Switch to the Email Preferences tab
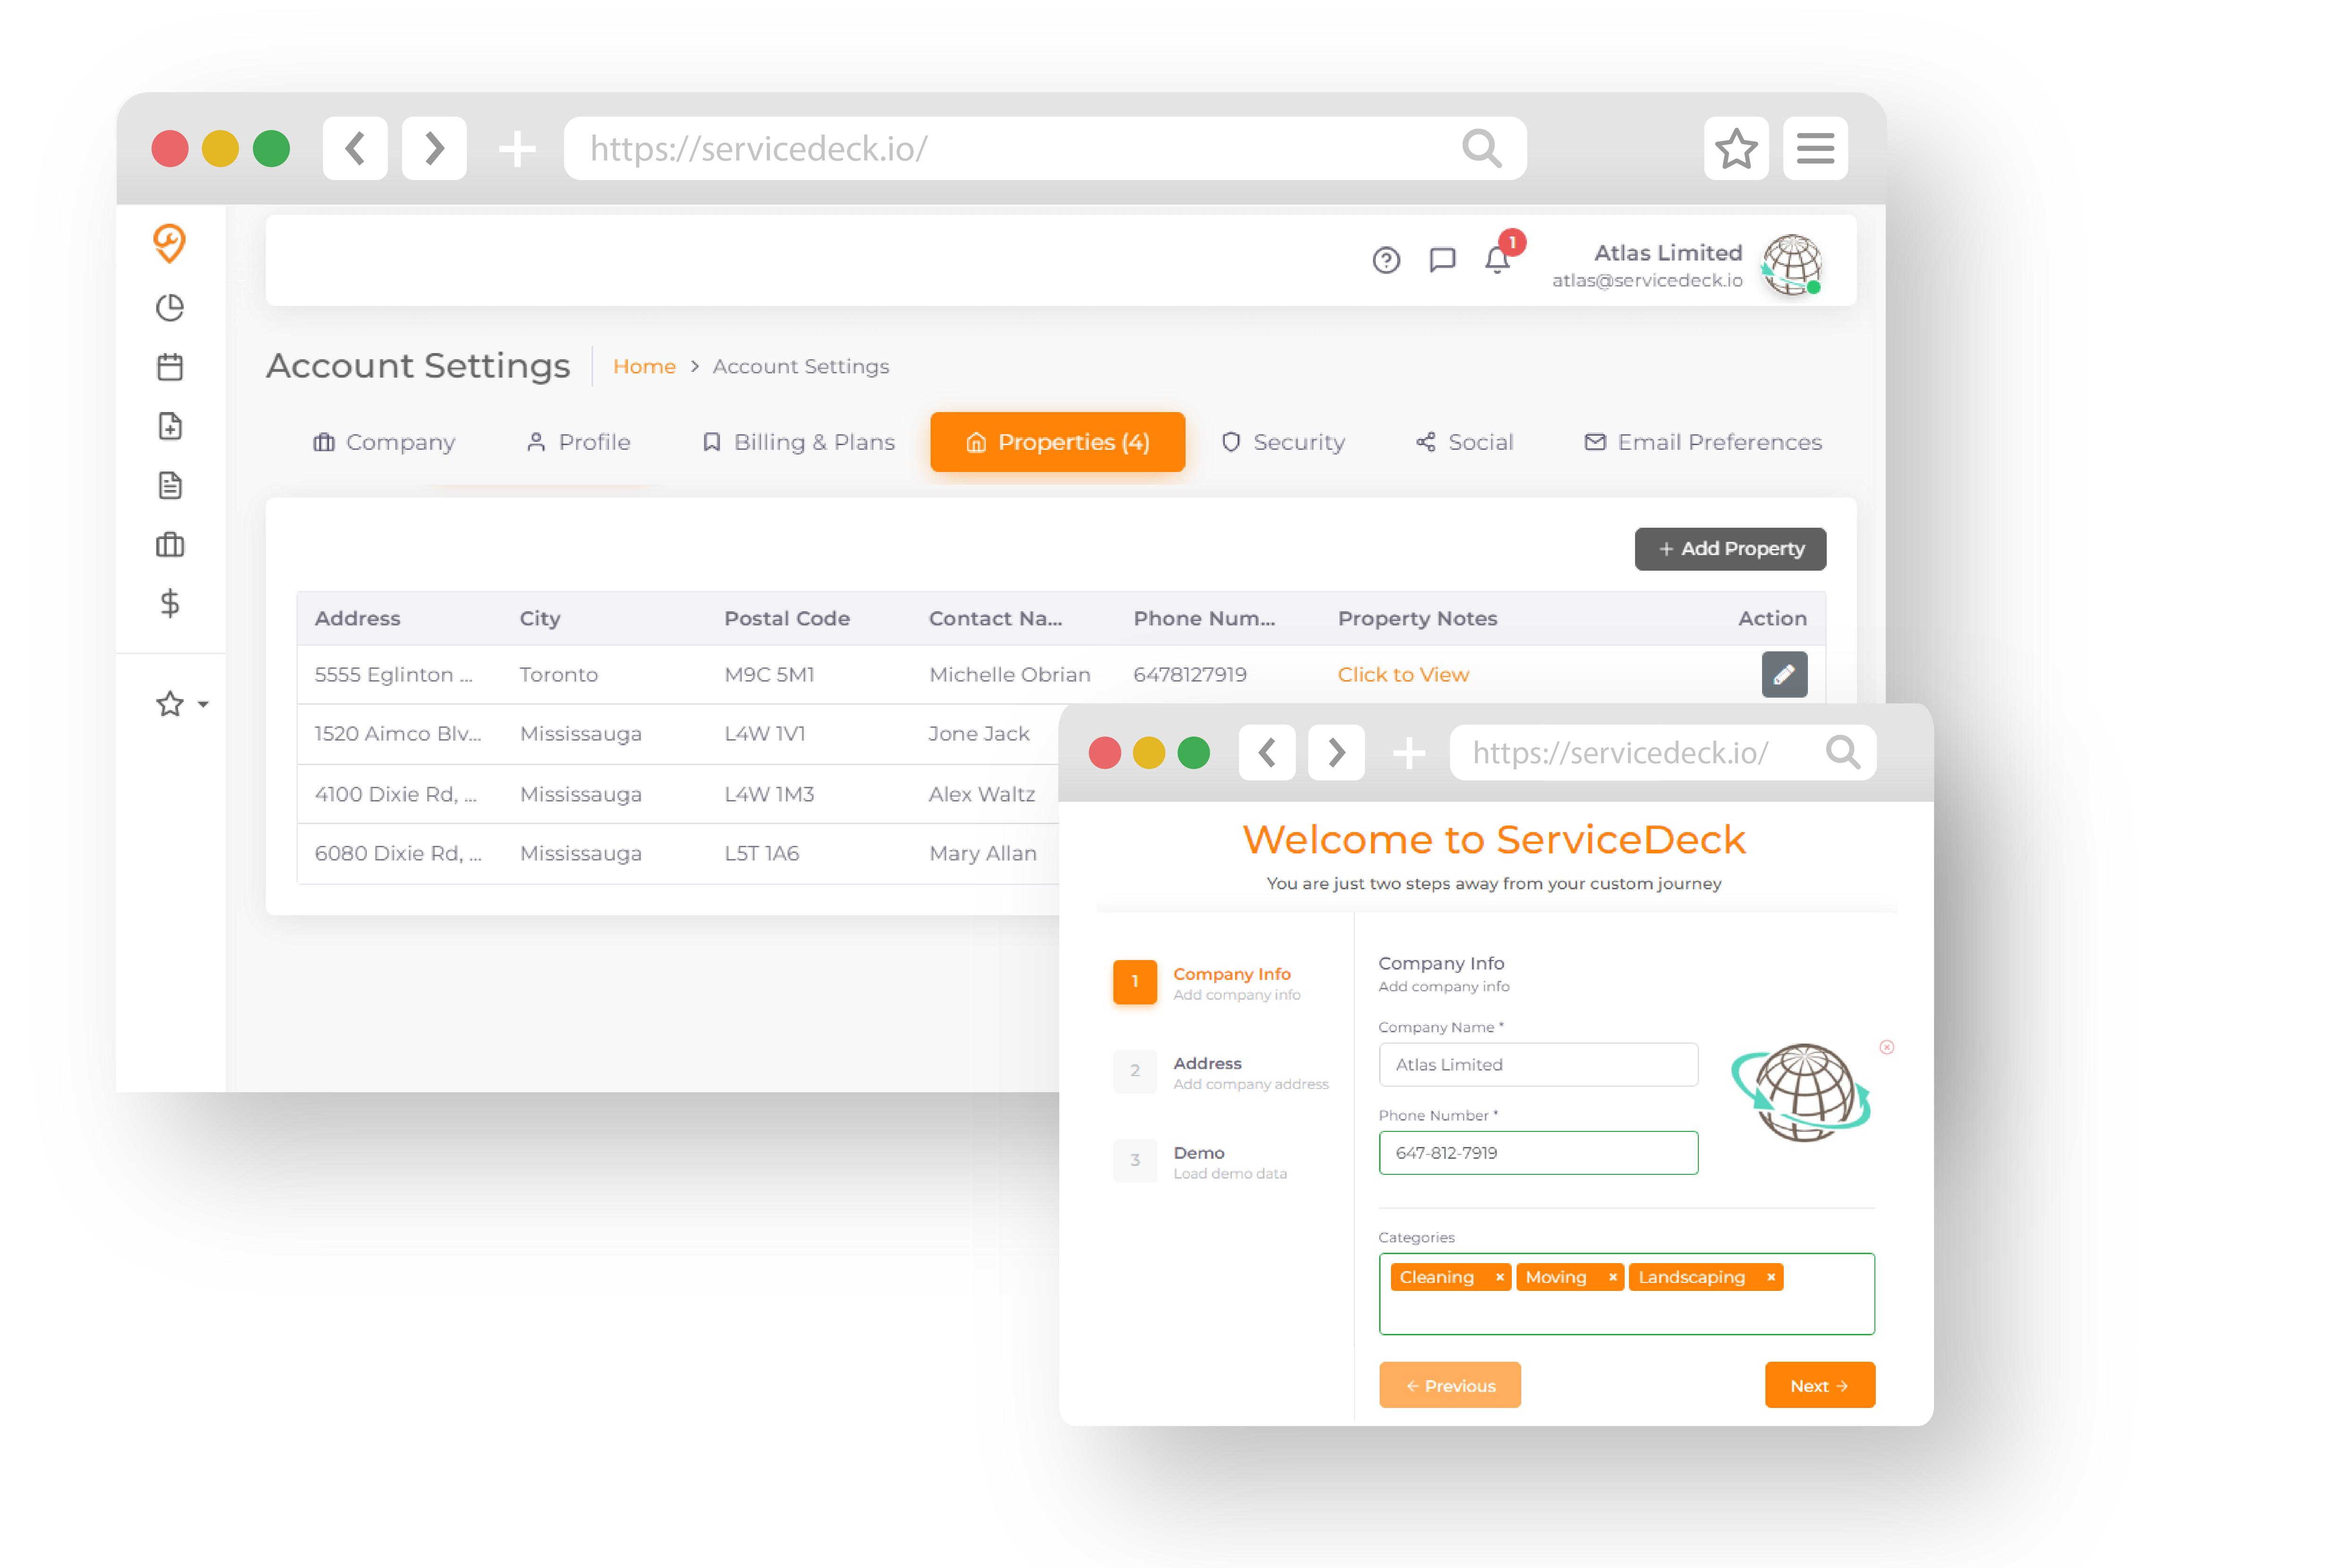 coord(1703,442)
